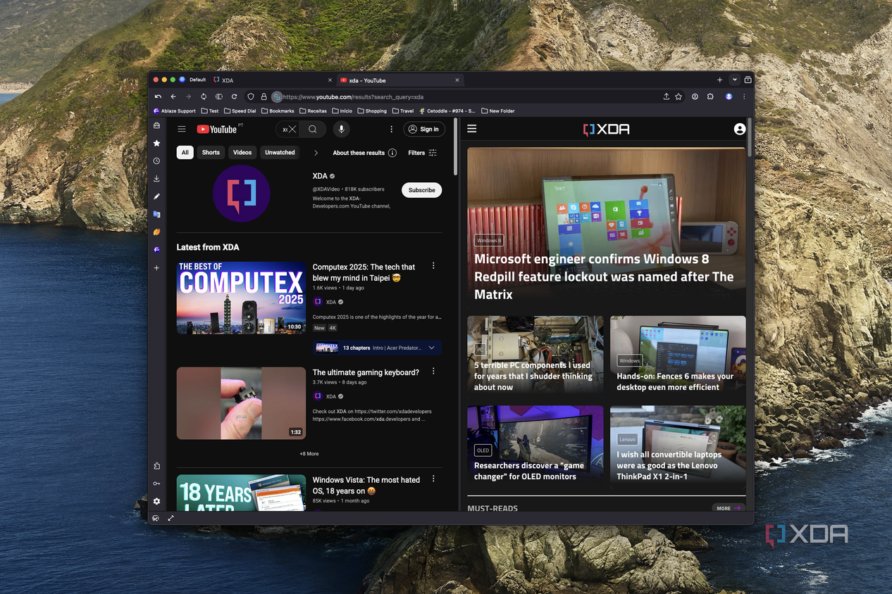Click the YouTube pane vertical scrollbar

coord(456,146)
